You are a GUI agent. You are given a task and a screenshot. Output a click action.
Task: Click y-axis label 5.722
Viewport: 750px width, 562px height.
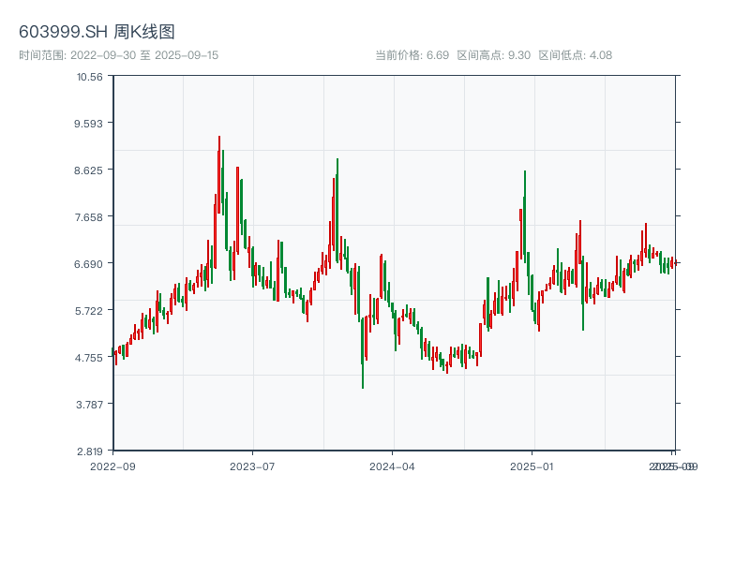tap(88, 311)
